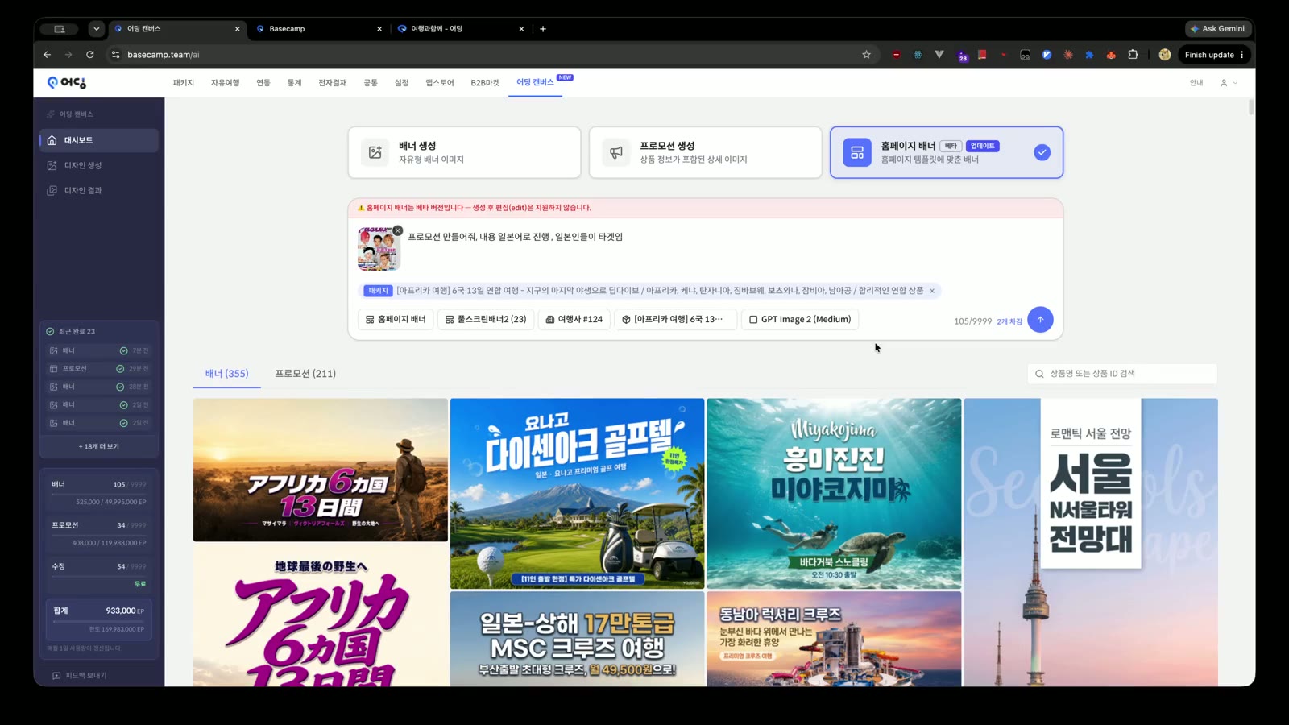Image resolution: width=1289 pixels, height=725 pixels.
Task: Open the GPT Image 2 (Medium) model selector
Action: pos(800,320)
